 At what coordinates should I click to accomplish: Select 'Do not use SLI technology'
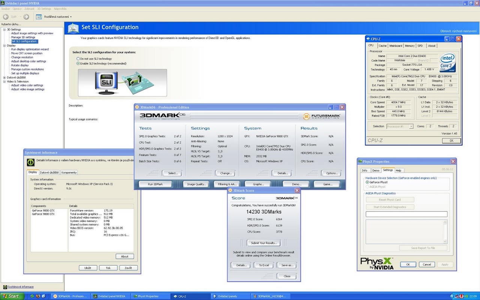[78, 59]
